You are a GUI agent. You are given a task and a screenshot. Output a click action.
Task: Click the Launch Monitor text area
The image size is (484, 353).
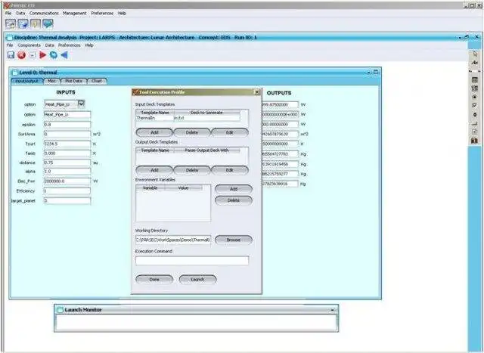[197, 323]
